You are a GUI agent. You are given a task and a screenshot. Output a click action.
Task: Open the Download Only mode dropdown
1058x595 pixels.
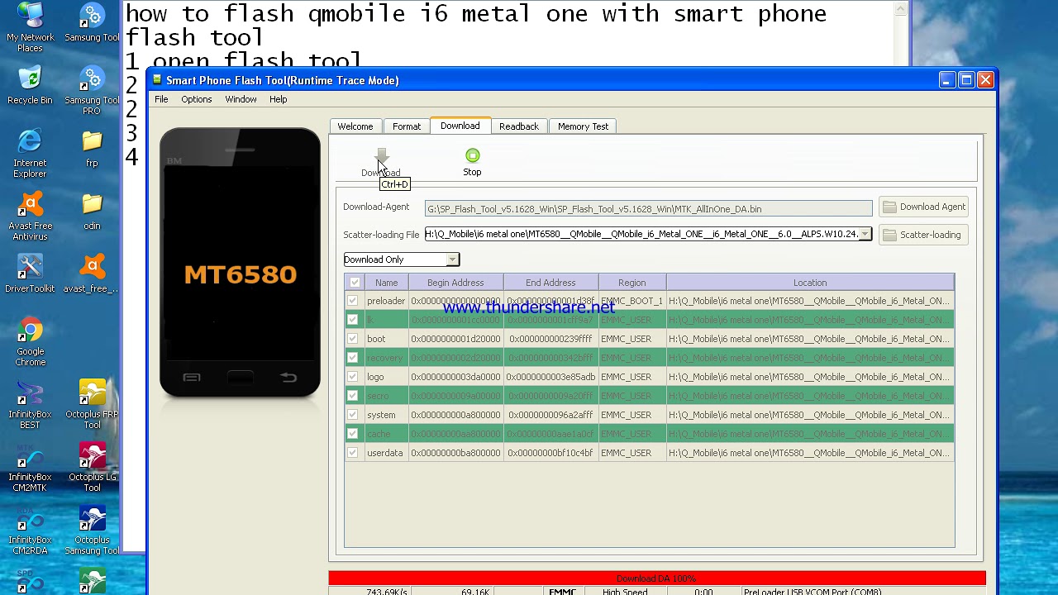tap(452, 259)
